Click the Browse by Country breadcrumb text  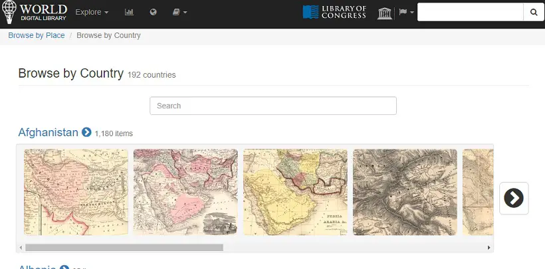click(109, 35)
